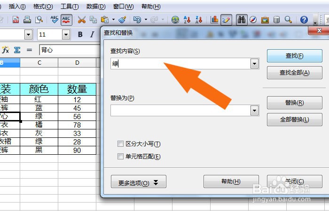The width and height of the screenshot is (329, 211).
Task: Activate Format Paintbrush tool
Action: [x=122, y=20]
